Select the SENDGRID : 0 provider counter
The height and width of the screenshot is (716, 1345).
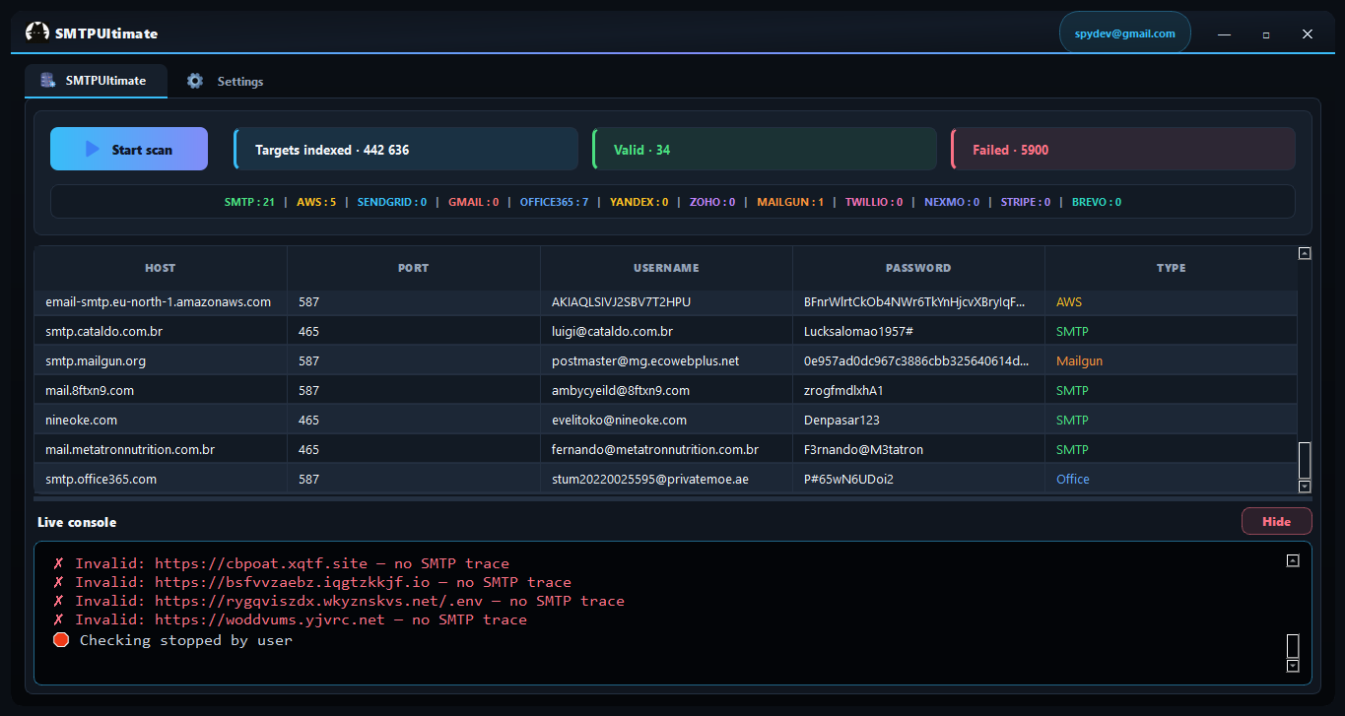point(392,202)
